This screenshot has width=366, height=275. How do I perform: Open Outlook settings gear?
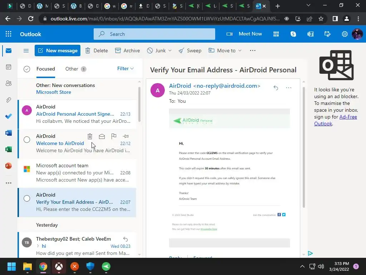pos(345,34)
